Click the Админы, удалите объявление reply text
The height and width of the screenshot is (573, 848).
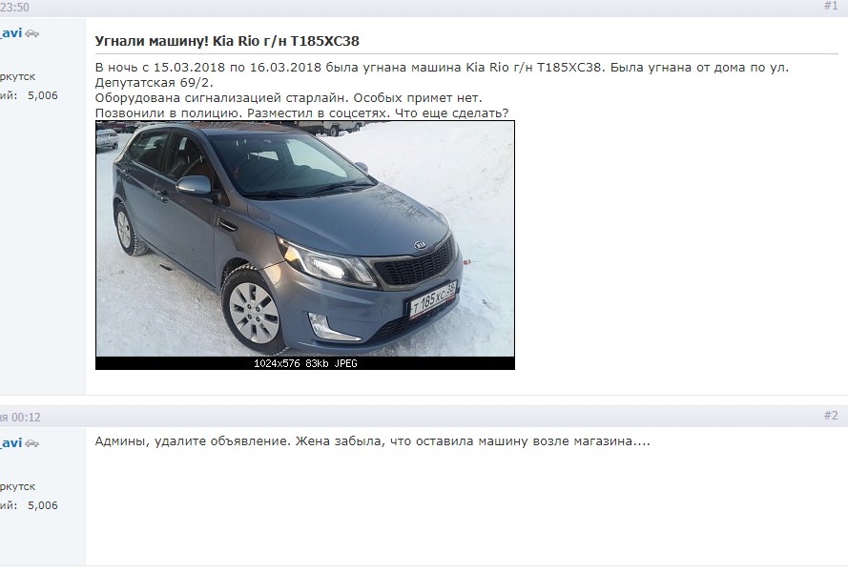click(373, 441)
